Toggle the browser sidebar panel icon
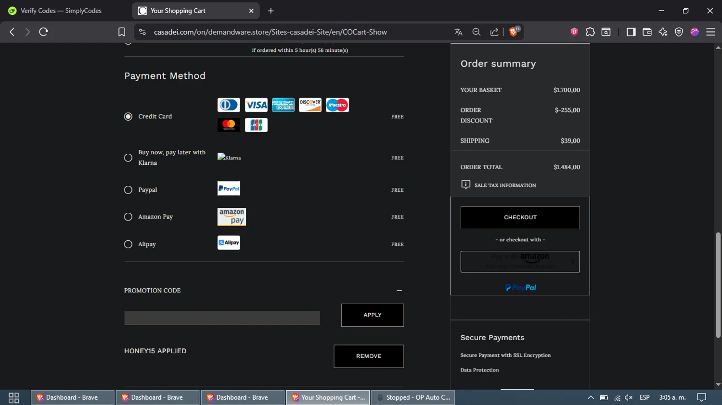Screen dimensions: 722x405 pyautogui.click(x=631, y=32)
